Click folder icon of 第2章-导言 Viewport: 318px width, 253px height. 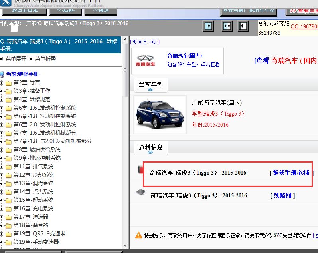[8, 83]
